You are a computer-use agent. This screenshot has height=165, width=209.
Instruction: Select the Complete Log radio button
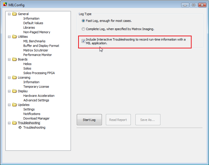pos(83,29)
